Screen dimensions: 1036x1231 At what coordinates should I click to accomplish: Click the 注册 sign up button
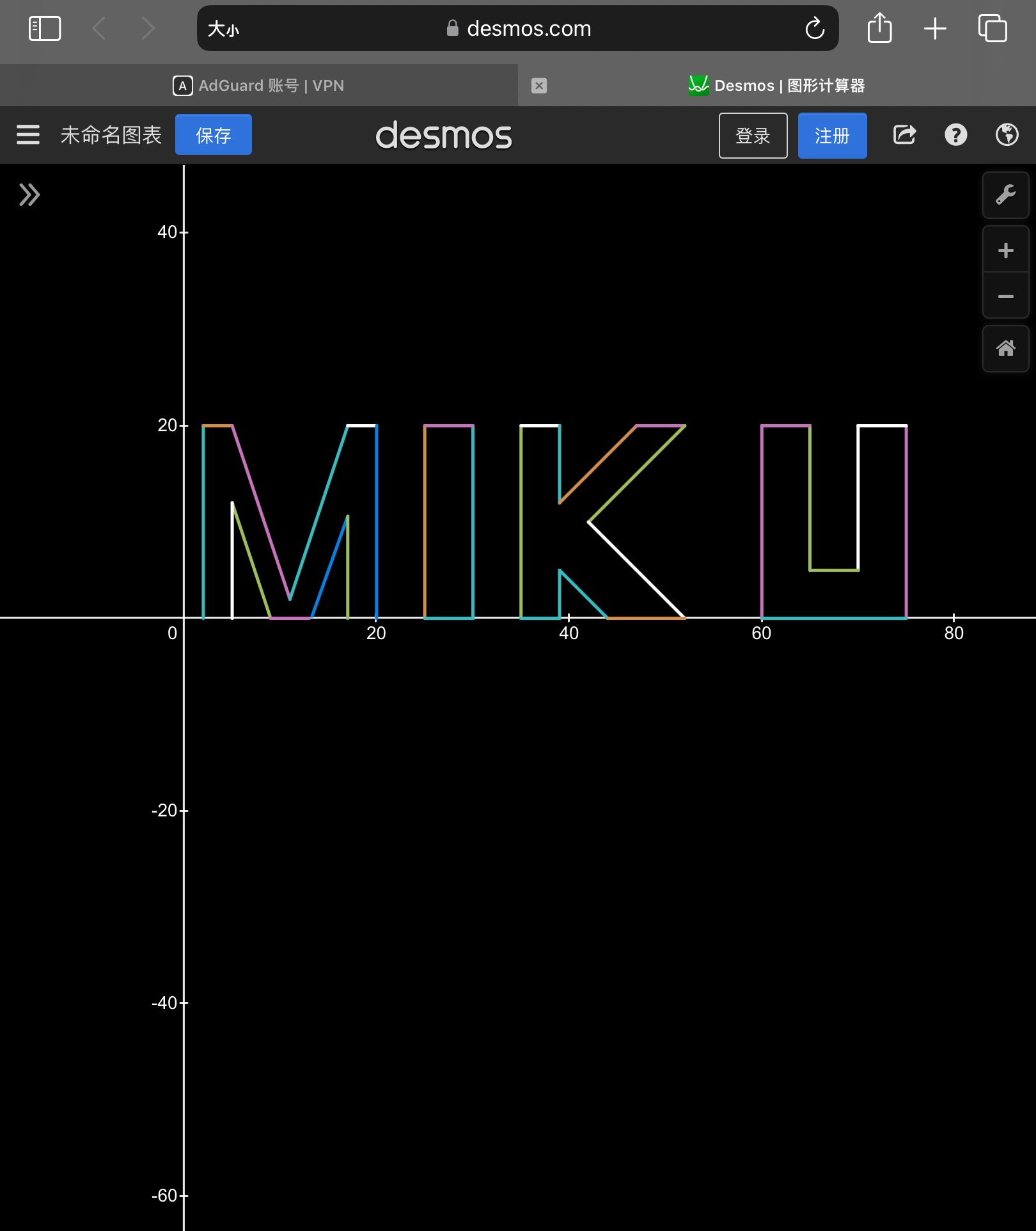point(833,135)
